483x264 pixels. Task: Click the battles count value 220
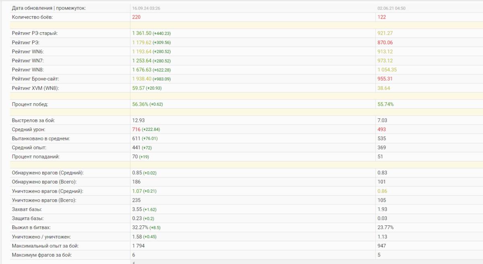136,17
